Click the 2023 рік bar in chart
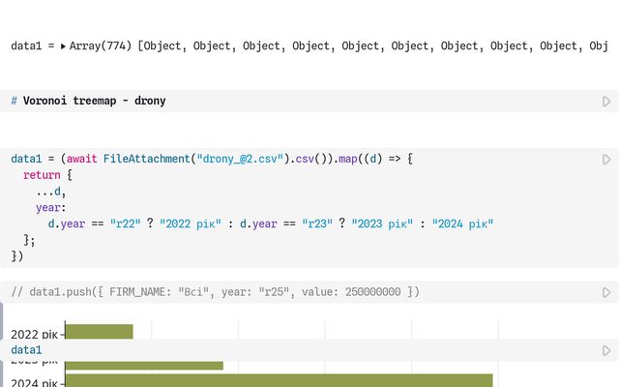This screenshot has width=619, height=387. pyautogui.click(x=143, y=365)
